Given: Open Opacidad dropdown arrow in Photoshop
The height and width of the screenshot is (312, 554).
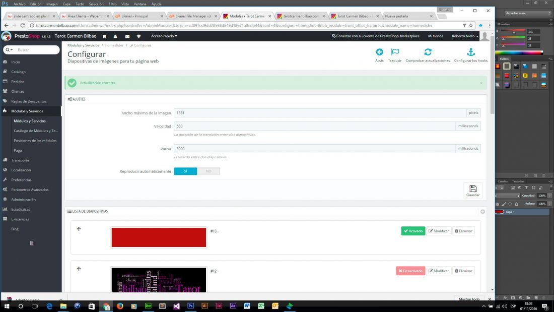Looking at the screenshot, I should tap(549, 196).
